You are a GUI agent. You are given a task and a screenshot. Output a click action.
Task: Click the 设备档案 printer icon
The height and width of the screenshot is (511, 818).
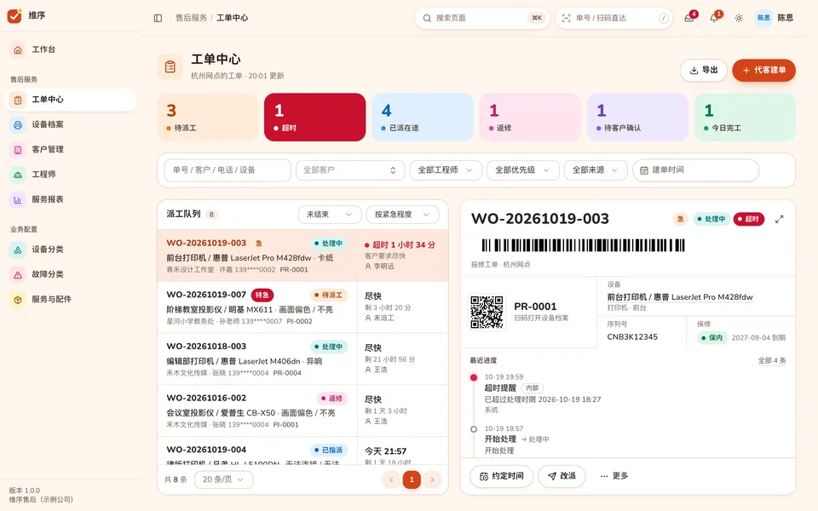(18, 124)
